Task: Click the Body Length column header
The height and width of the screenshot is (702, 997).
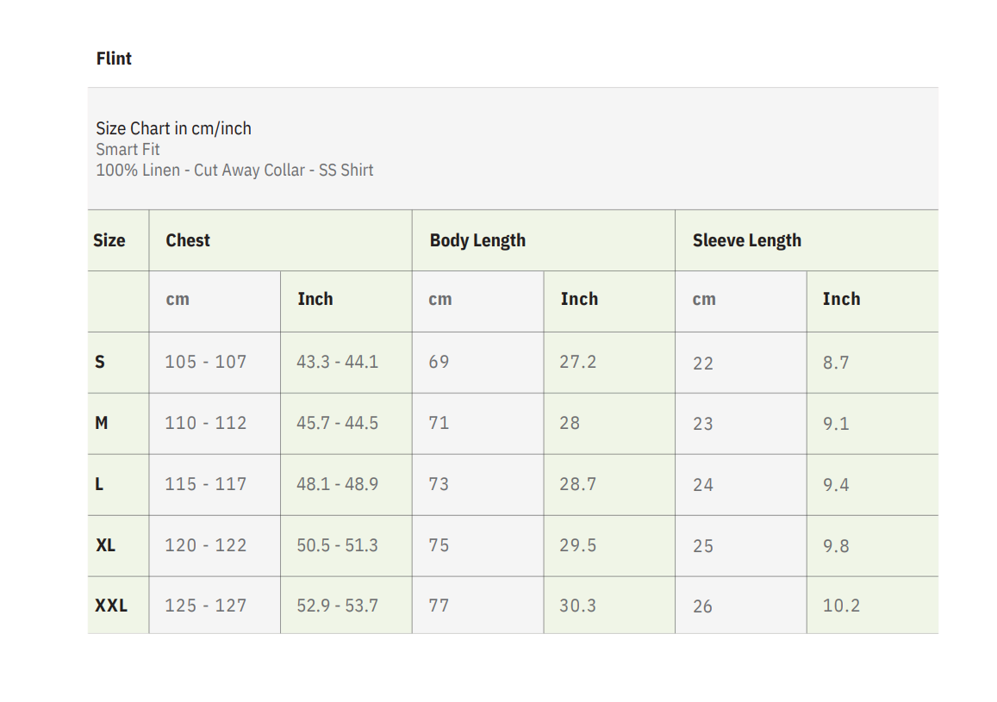Action: (x=477, y=240)
